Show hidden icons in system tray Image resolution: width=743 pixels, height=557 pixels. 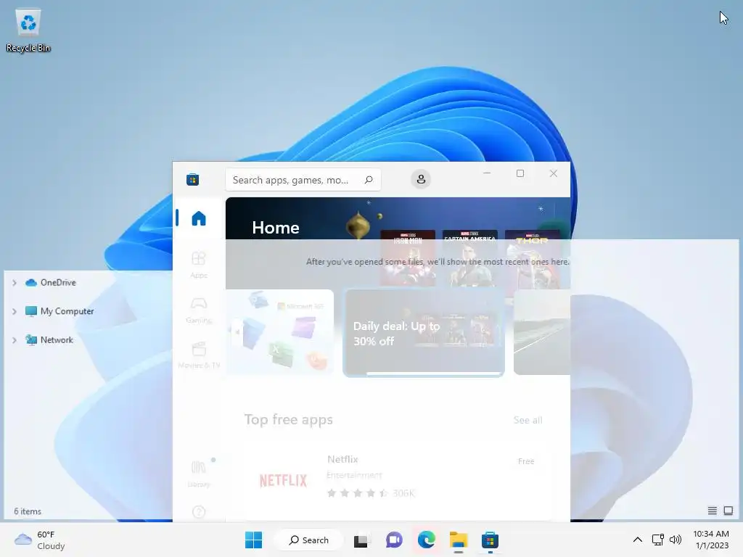638,540
